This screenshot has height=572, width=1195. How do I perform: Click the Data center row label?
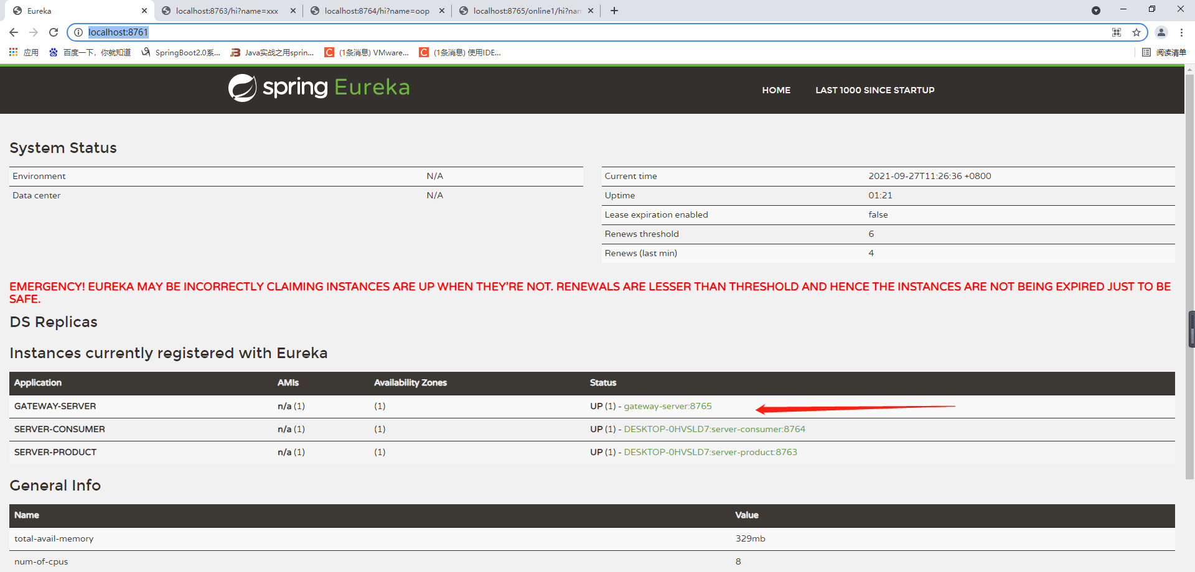[36, 195]
